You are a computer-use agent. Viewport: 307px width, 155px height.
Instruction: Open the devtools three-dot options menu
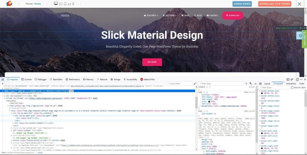(301, 79)
